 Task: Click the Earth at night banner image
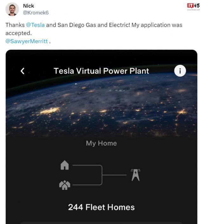click(x=101, y=105)
